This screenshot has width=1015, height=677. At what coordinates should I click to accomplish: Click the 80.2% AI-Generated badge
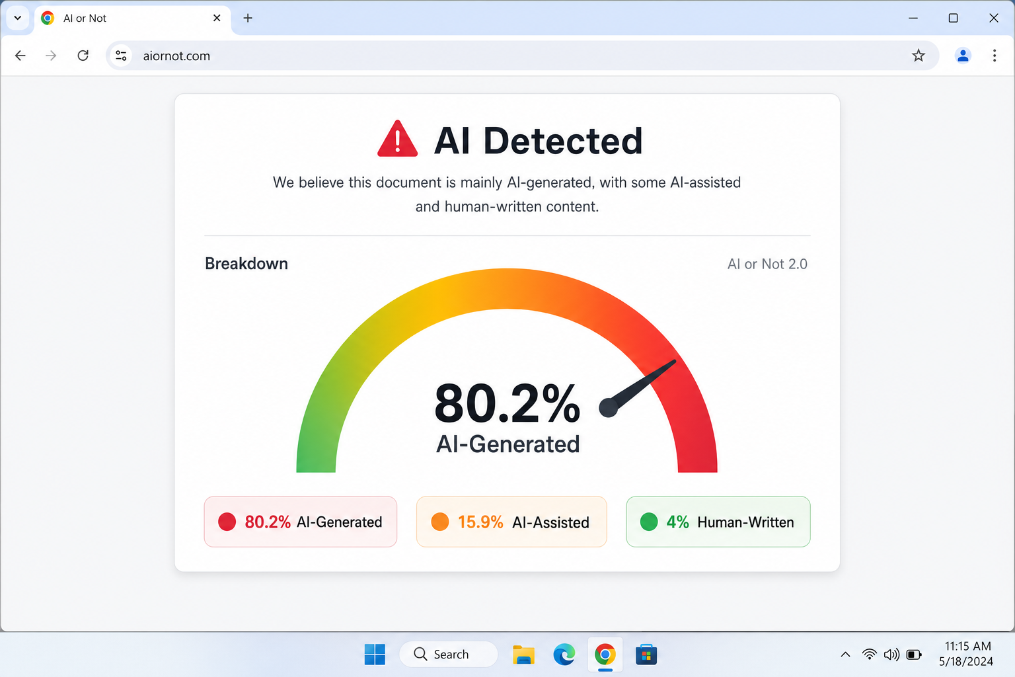pyautogui.click(x=300, y=522)
